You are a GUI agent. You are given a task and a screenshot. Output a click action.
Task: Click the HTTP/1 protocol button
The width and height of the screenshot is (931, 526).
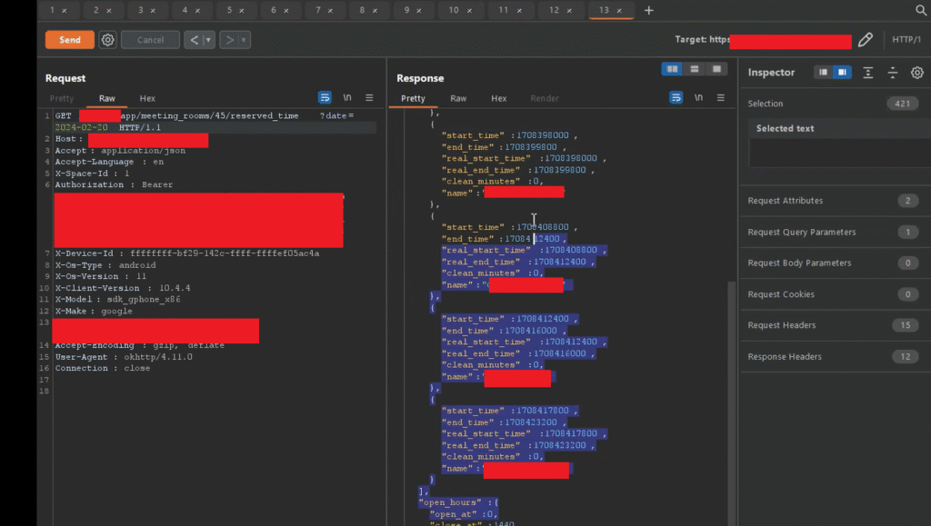906,40
